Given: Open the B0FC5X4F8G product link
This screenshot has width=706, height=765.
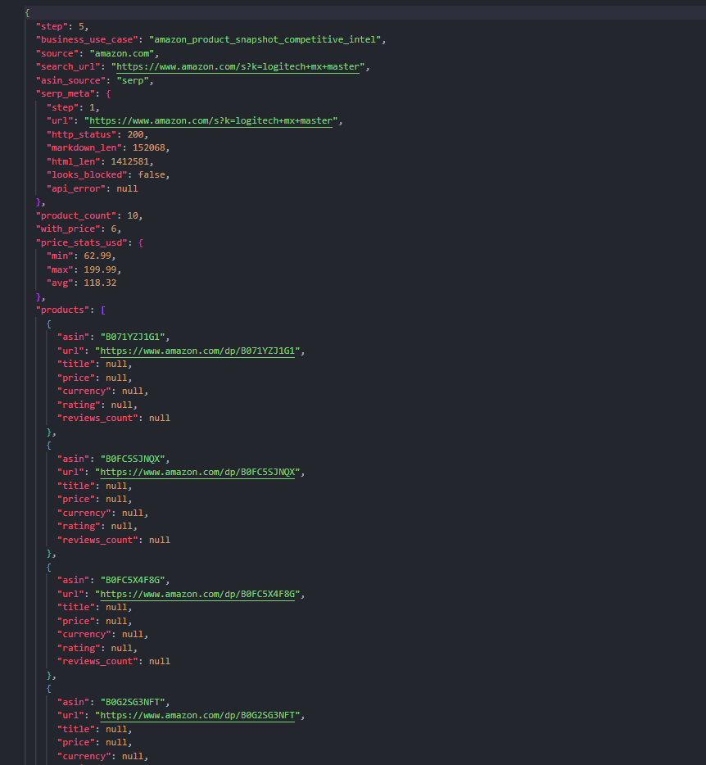Looking at the screenshot, I should [197, 595].
